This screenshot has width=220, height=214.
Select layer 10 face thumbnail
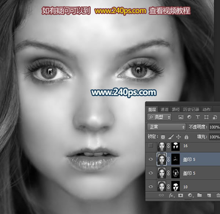tap(162, 186)
